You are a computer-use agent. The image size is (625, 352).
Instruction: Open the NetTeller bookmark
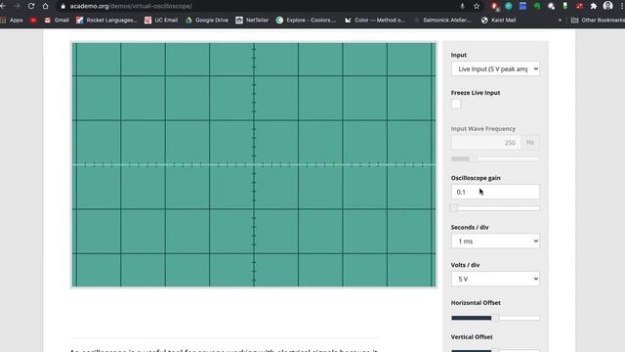tap(252, 20)
